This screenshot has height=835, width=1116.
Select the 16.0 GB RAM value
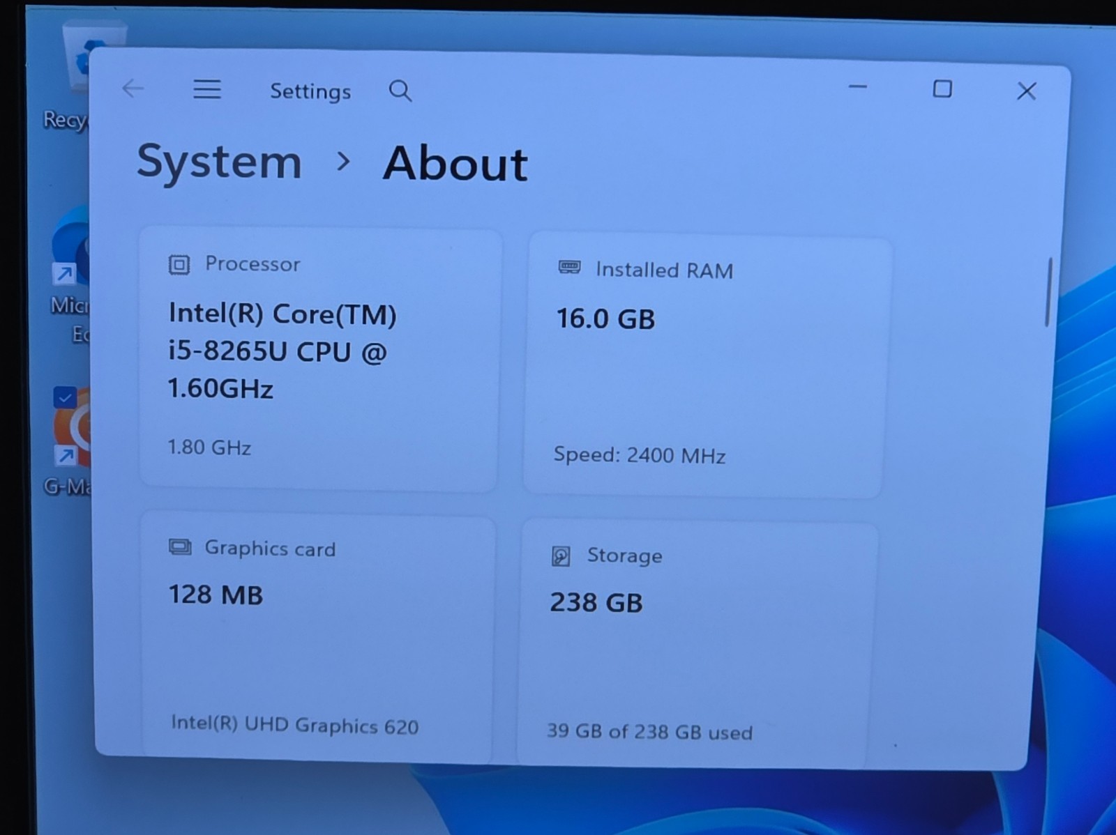605,319
